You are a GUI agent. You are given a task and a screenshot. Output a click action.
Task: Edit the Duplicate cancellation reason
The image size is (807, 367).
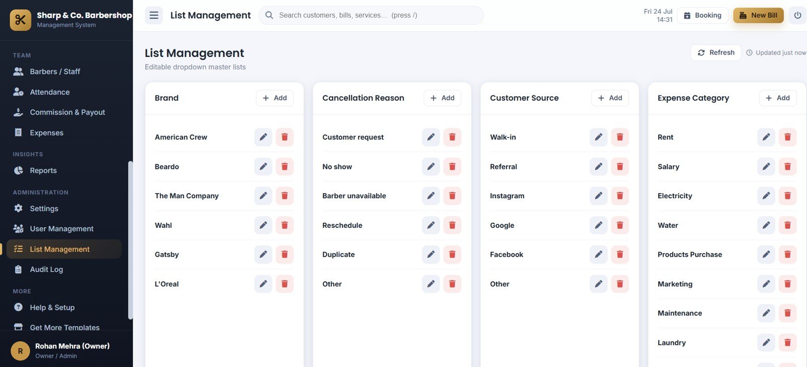coord(431,255)
